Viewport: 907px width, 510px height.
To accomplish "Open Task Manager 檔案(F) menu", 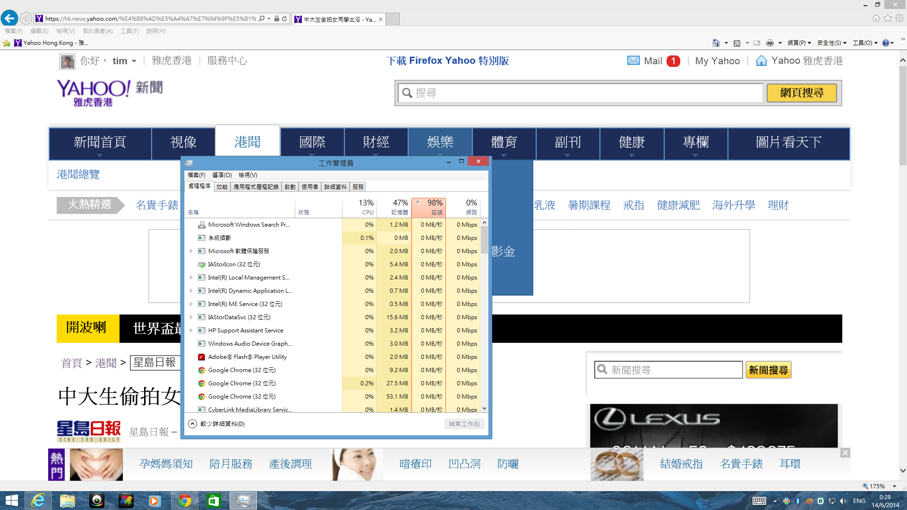I will pyautogui.click(x=196, y=175).
